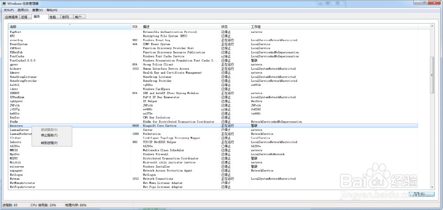Choose 停止服务(T) in the context menu
443x210 pixels.
tap(52, 135)
